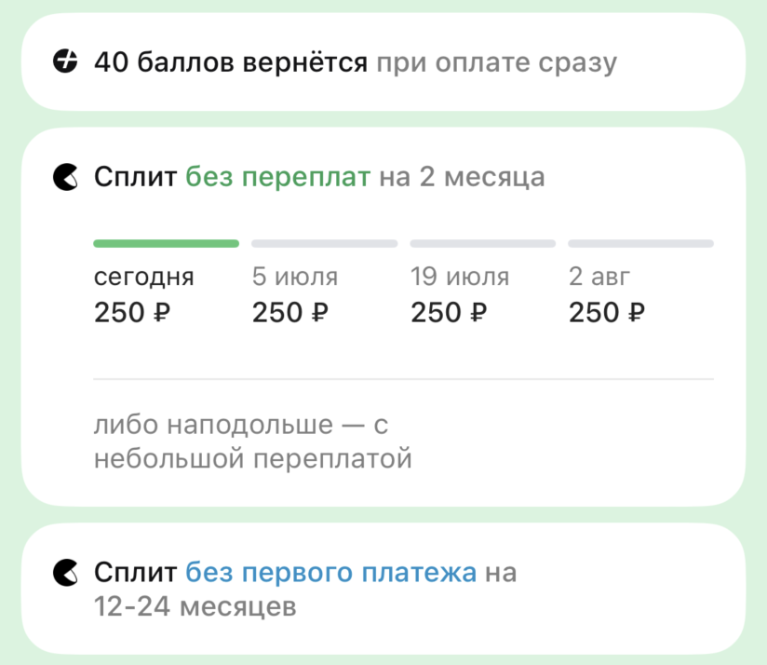Image resolution: width=767 pixels, height=665 pixels.
Task: Click the '12-24 месяцев' term text
Action: [195, 606]
